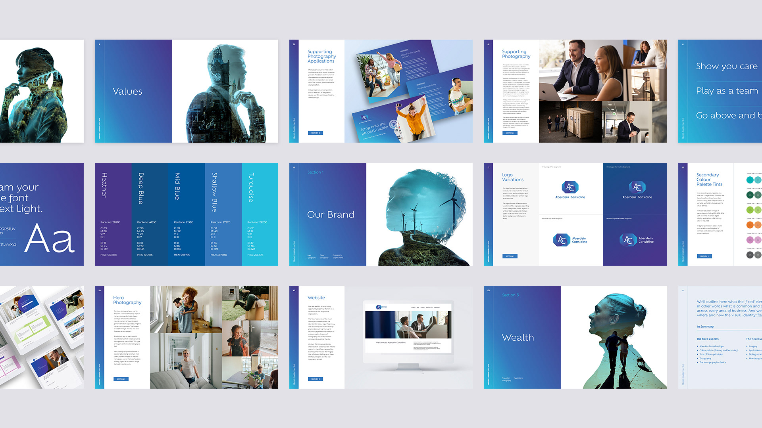
Task: Click Section 3 button on Hero Photography page
Action: click(121, 379)
